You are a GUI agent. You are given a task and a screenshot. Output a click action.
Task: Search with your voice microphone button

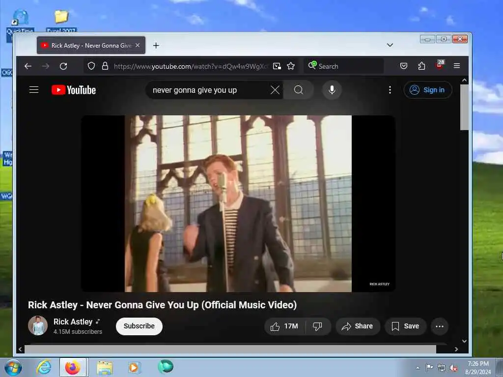(332, 90)
